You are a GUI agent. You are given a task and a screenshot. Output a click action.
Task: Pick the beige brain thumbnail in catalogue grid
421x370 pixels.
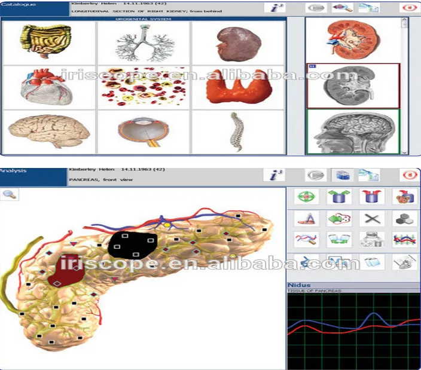coord(48,132)
